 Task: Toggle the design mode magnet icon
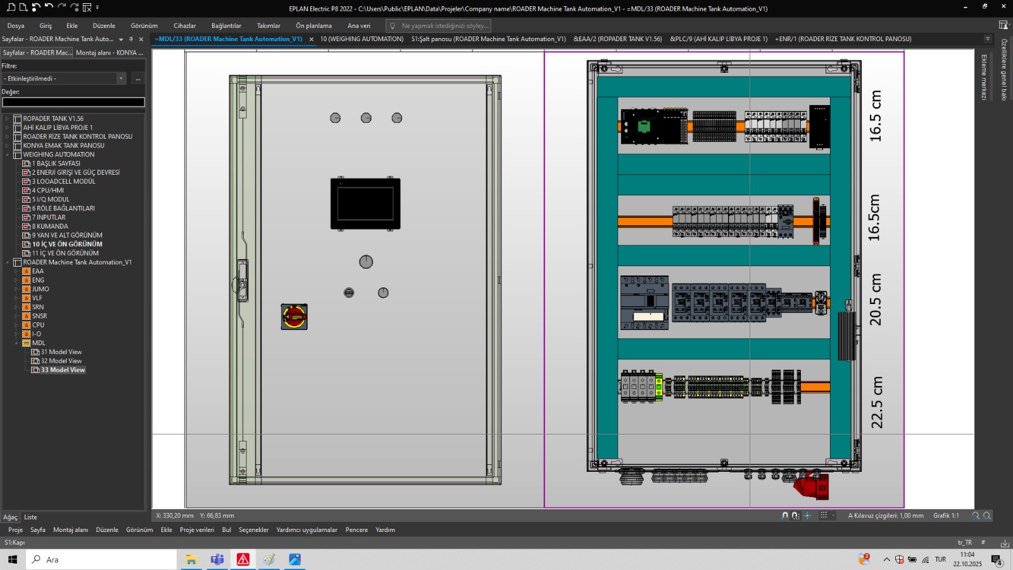(x=785, y=516)
